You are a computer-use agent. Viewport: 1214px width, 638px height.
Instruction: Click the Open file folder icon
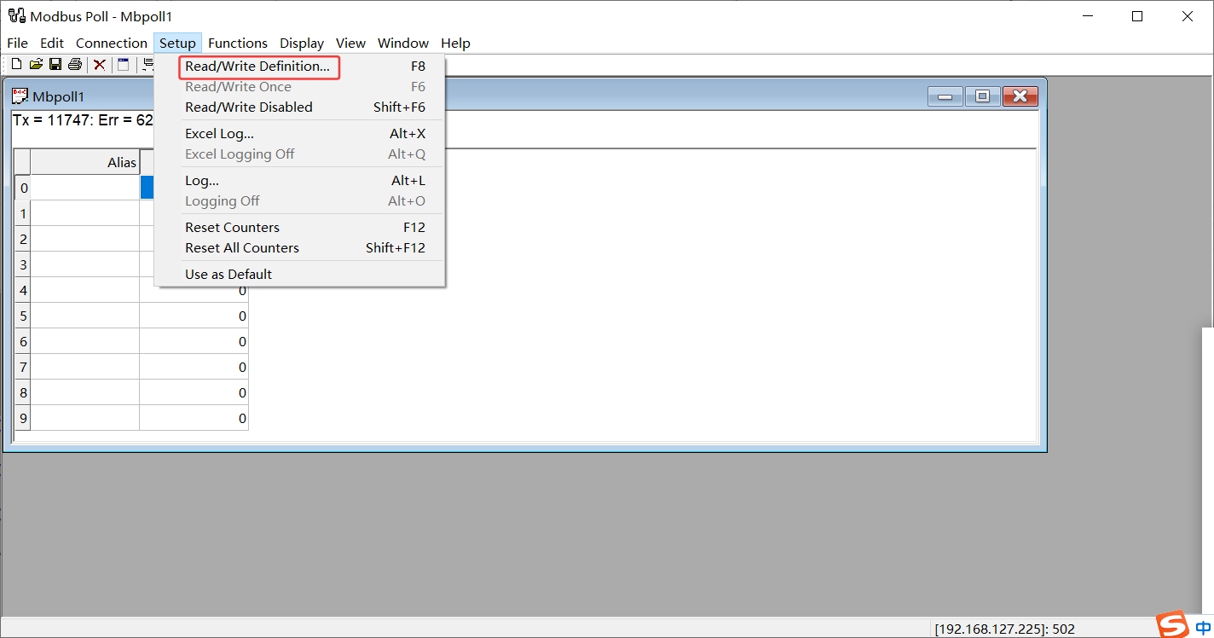click(x=36, y=64)
